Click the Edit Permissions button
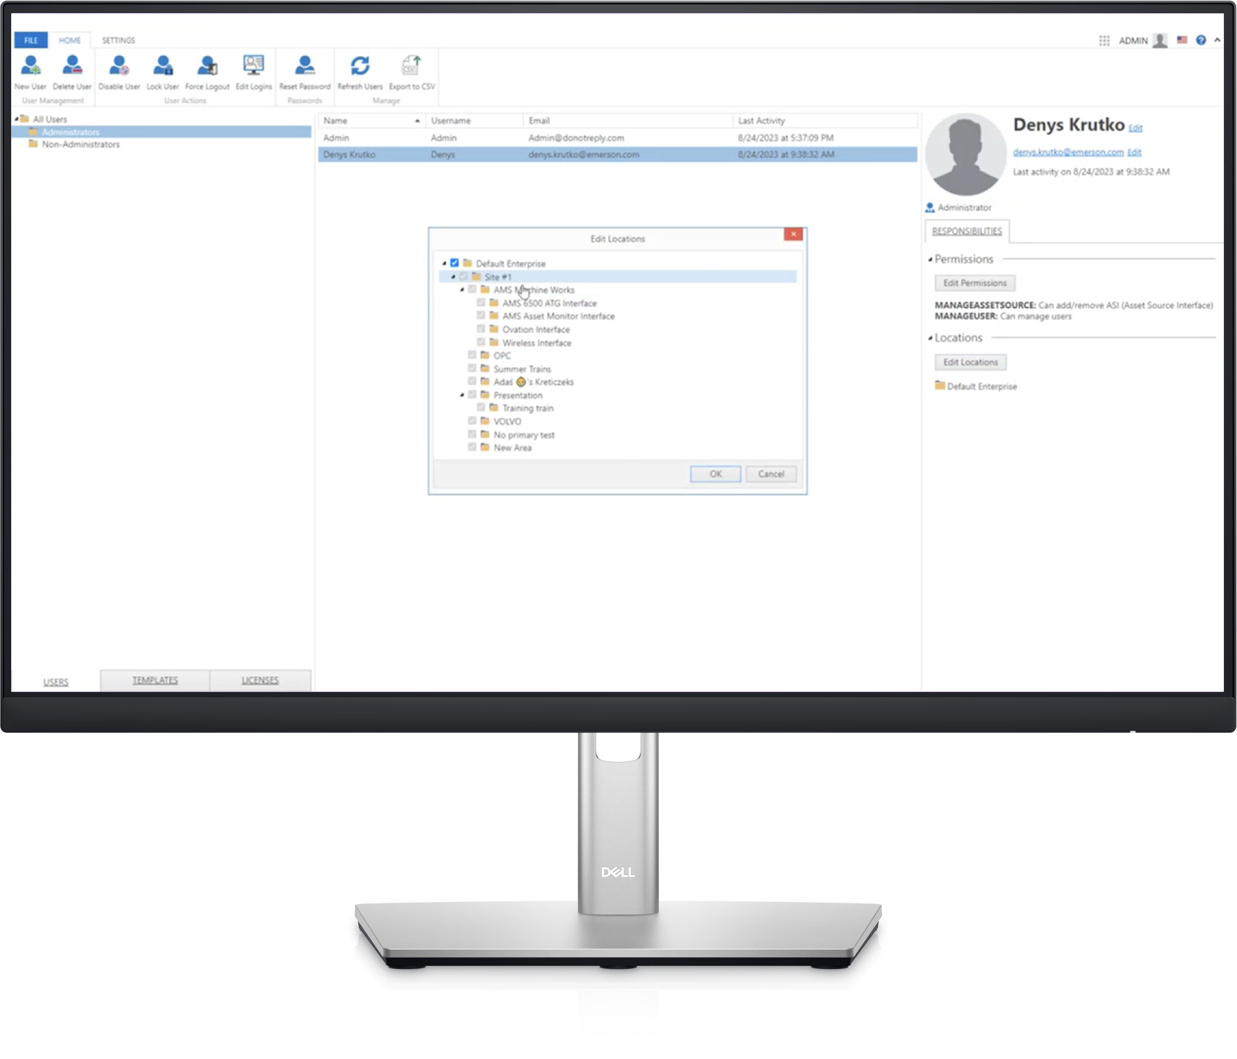 (974, 283)
